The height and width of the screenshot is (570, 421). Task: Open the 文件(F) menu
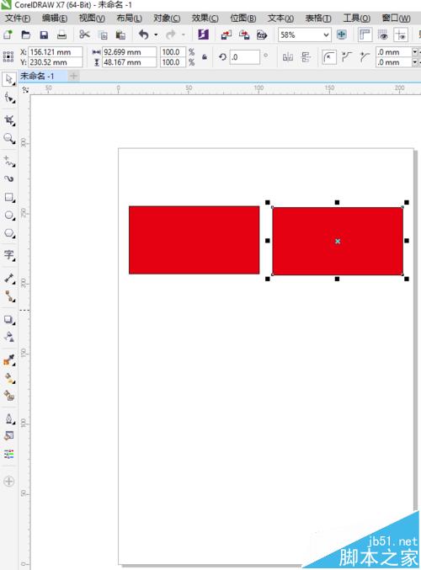point(18,19)
